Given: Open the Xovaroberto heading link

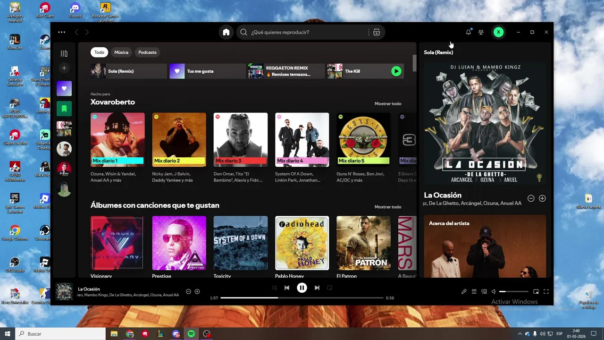Looking at the screenshot, I should point(113,102).
